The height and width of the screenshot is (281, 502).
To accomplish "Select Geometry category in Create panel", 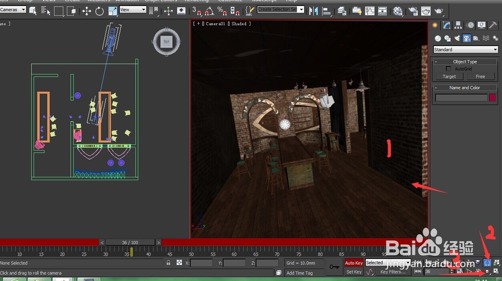I will coord(438,39).
